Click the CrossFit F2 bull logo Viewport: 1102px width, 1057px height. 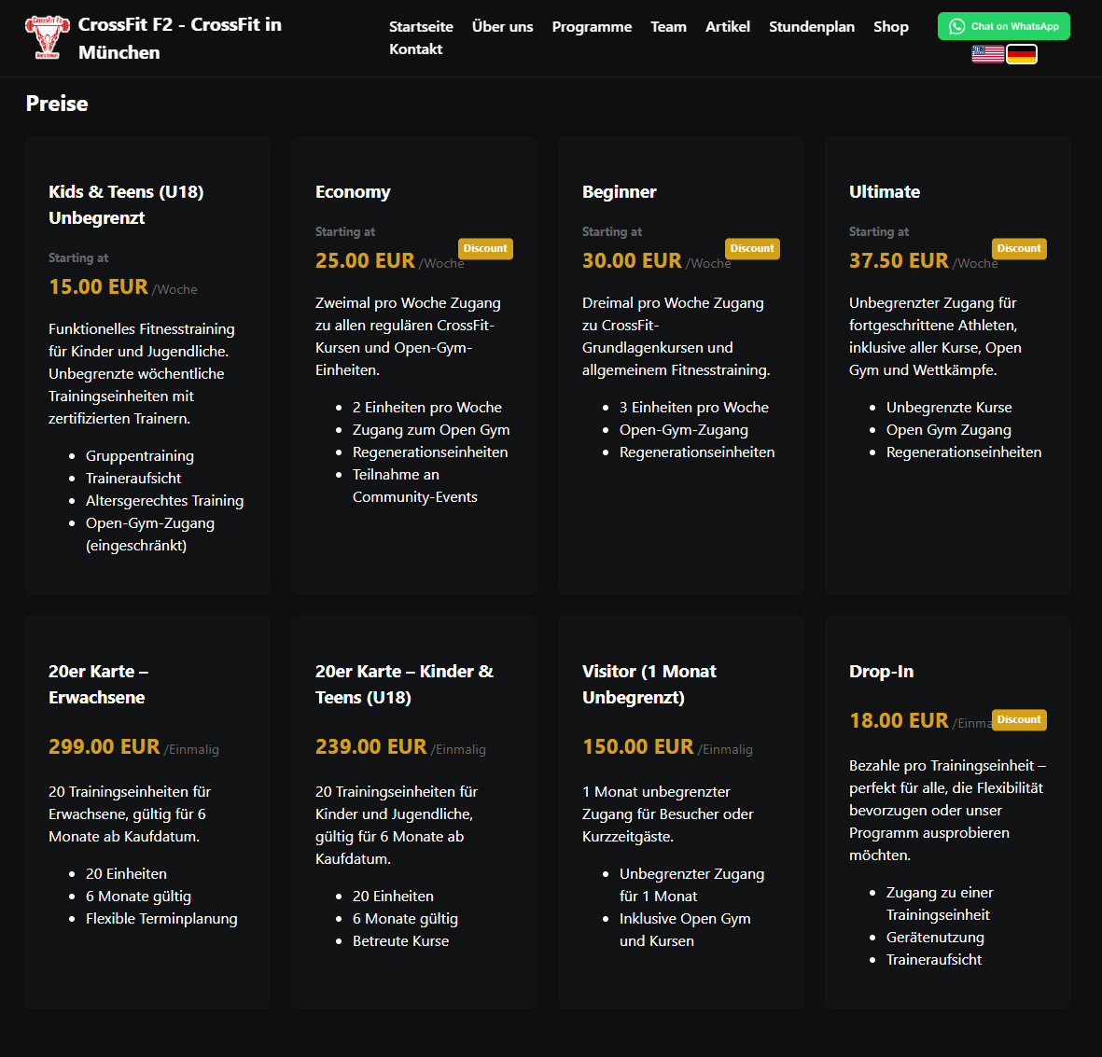[x=46, y=37]
